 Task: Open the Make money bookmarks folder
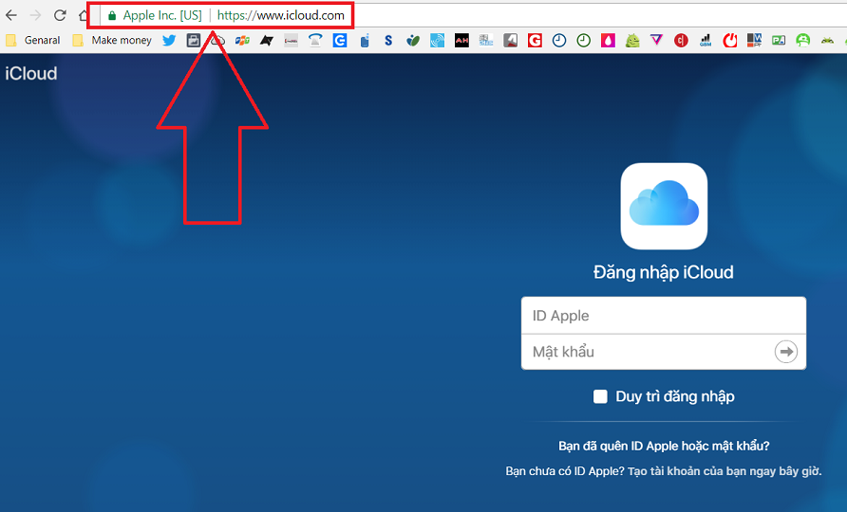pyautogui.click(x=112, y=40)
